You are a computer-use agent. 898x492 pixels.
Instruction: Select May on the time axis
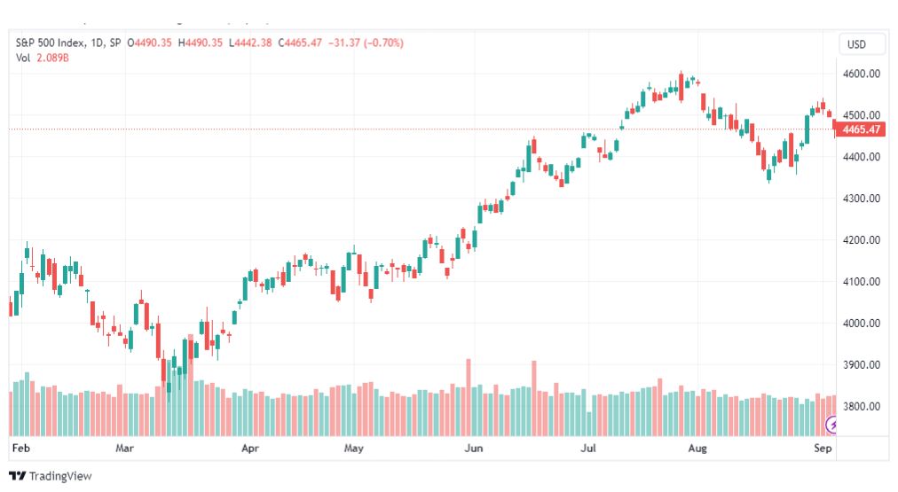[x=353, y=448]
